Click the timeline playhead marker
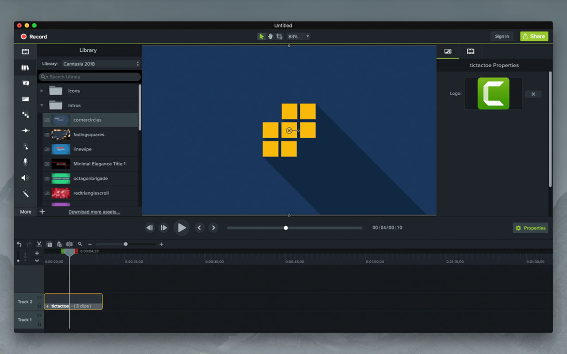This screenshot has width=567, height=354. click(x=70, y=252)
